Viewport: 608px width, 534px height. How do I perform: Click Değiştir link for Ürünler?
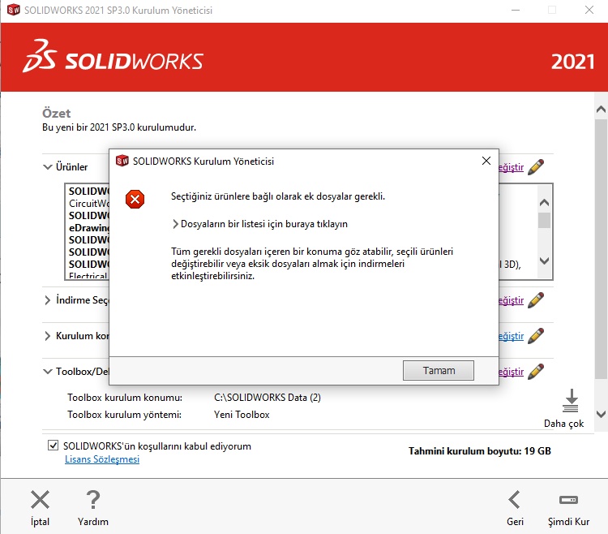click(x=511, y=167)
